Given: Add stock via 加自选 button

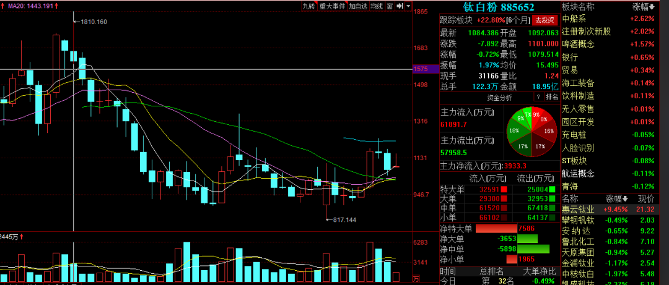Looking at the screenshot, I should [357, 6].
